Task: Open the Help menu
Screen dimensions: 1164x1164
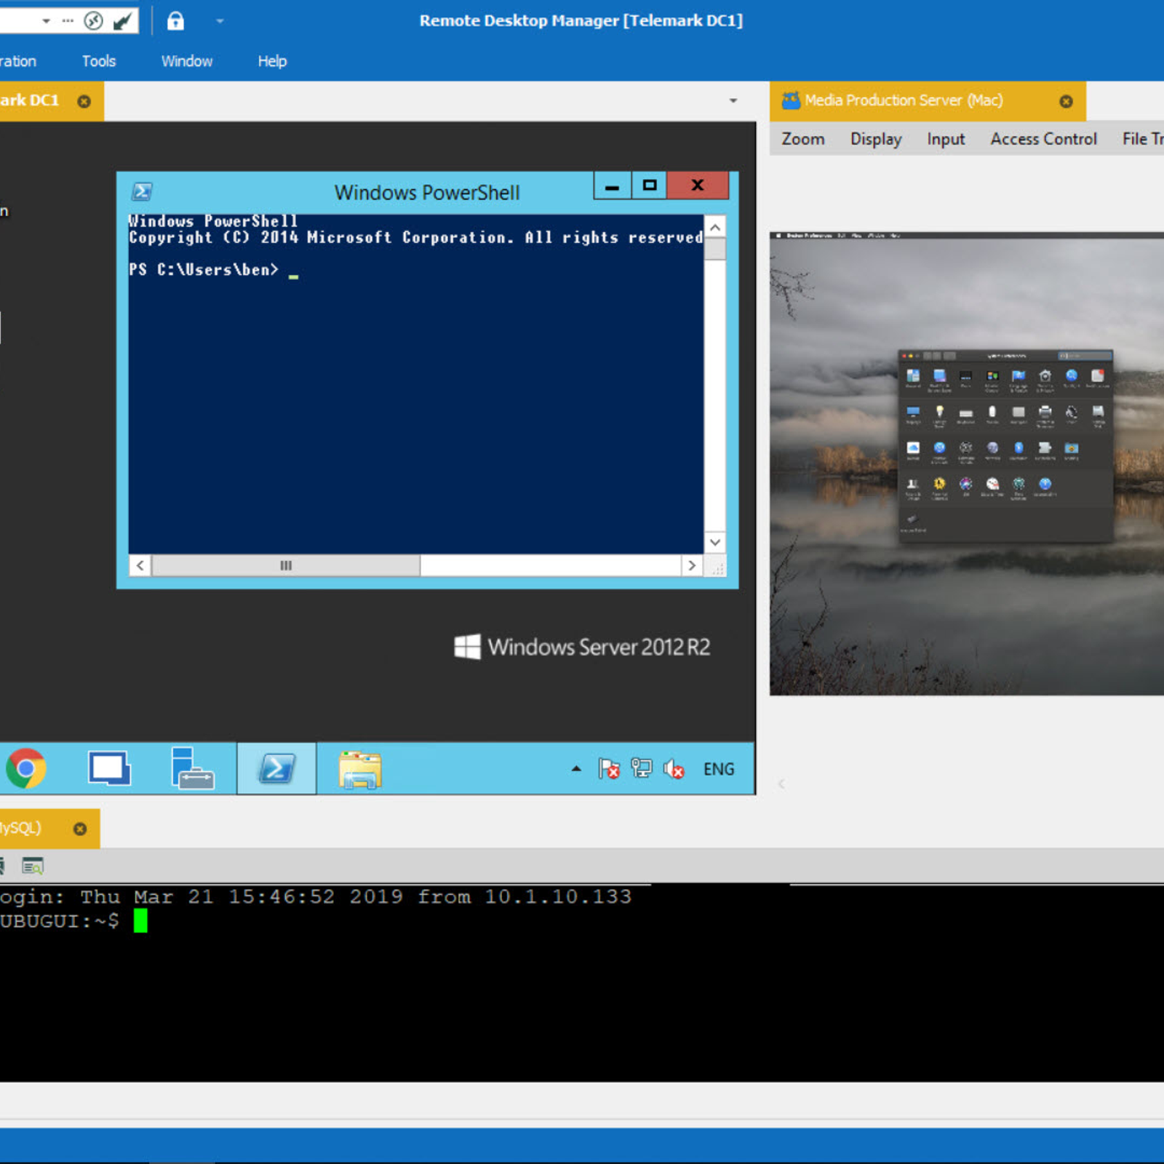Action: click(272, 61)
